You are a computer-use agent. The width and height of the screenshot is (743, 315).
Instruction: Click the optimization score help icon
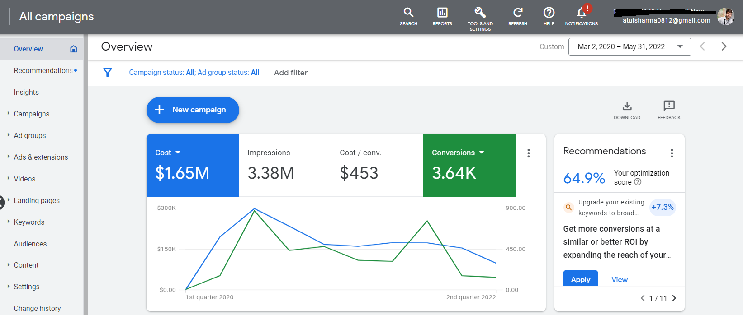[x=638, y=182]
